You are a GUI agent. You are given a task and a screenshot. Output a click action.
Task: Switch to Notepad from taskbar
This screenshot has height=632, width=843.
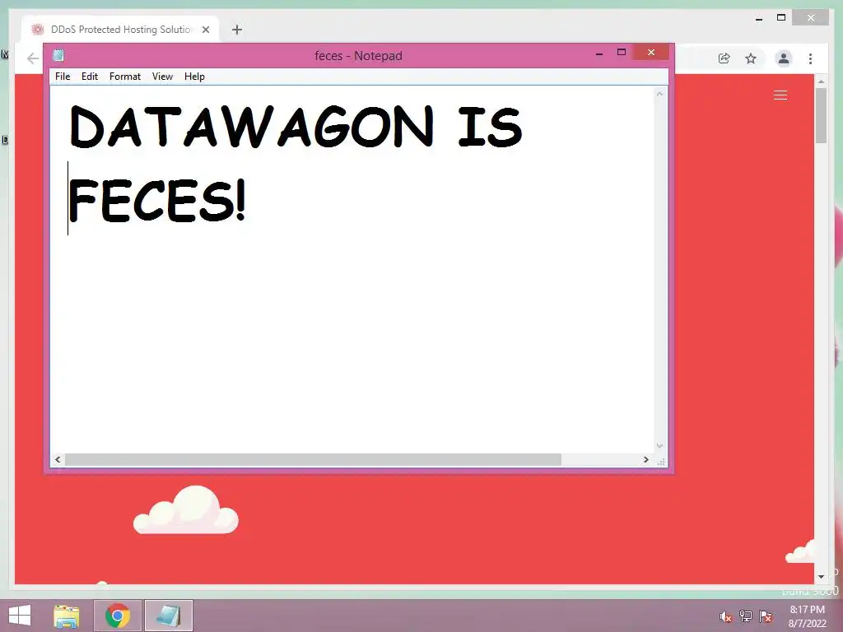(168, 616)
